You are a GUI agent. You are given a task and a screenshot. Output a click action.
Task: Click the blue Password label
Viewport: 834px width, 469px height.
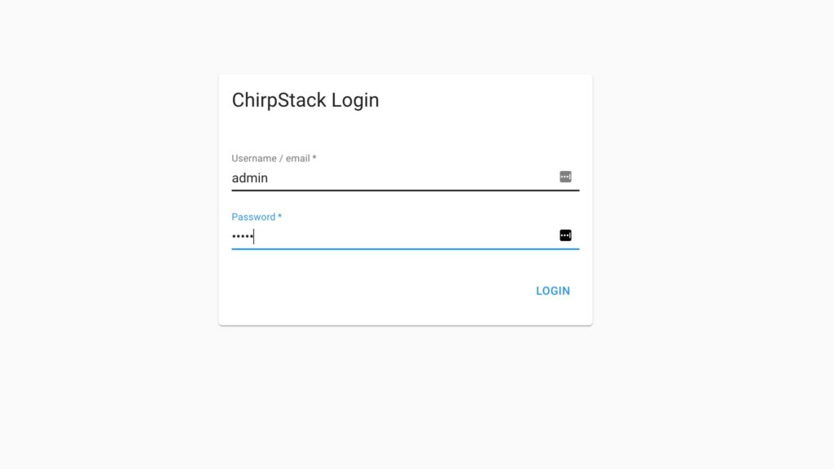(256, 217)
